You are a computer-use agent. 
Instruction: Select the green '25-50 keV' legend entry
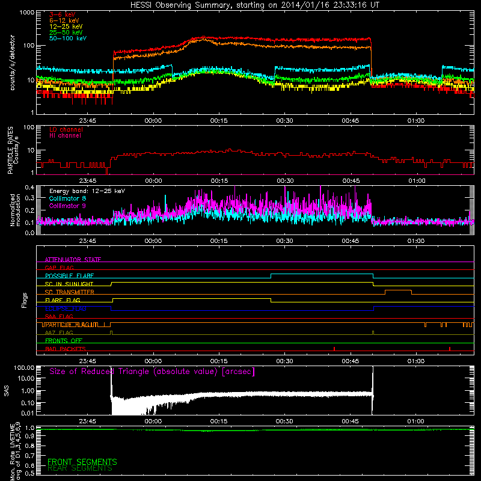click(x=66, y=32)
